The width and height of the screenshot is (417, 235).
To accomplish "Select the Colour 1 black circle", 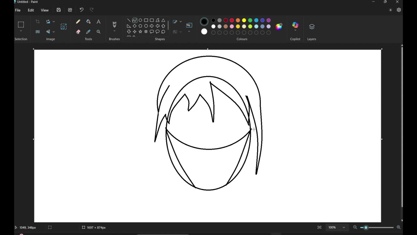I will (x=204, y=22).
